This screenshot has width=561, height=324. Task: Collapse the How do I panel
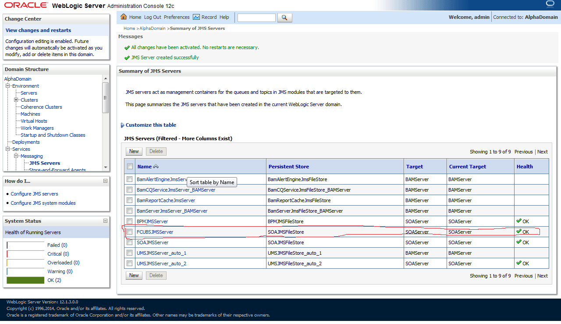click(105, 181)
